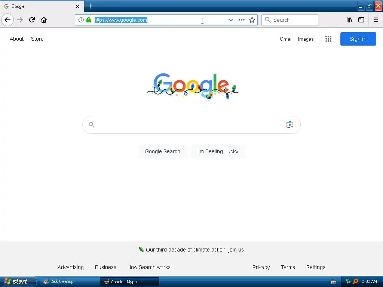Open the hamburger application menu

376,20
